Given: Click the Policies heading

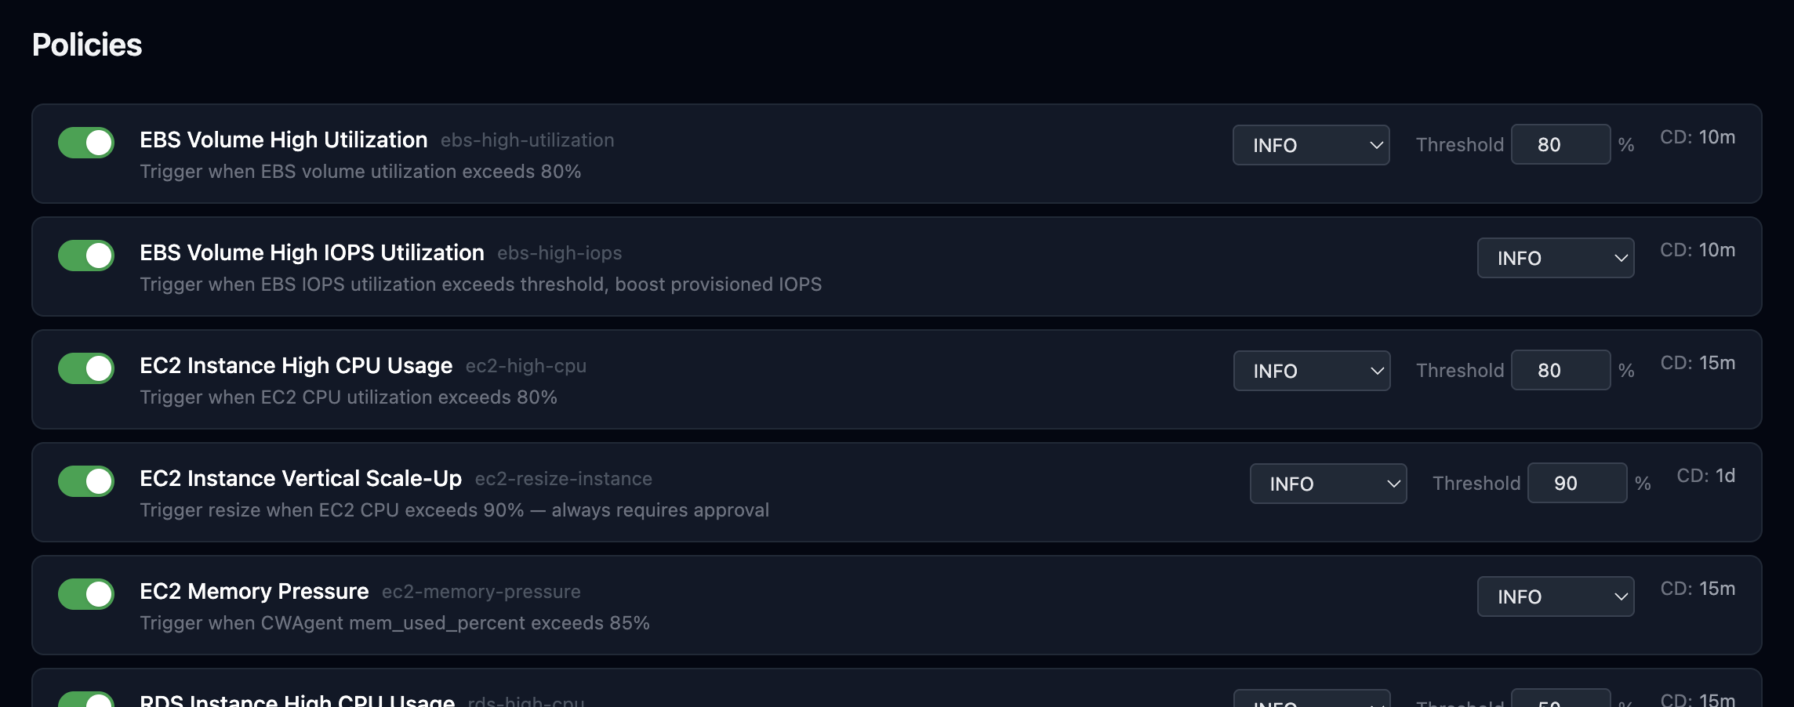Looking at the screenshot, I should click(87, 45).
